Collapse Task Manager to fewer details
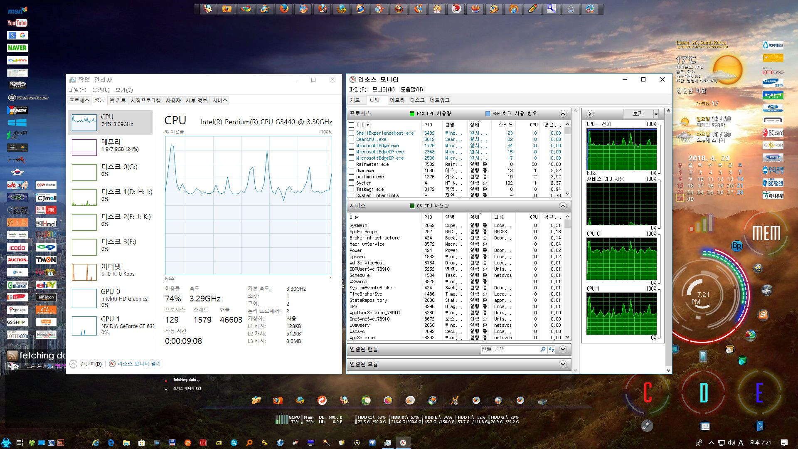Viewport: 798px width, 449px height. click(74, 364)
